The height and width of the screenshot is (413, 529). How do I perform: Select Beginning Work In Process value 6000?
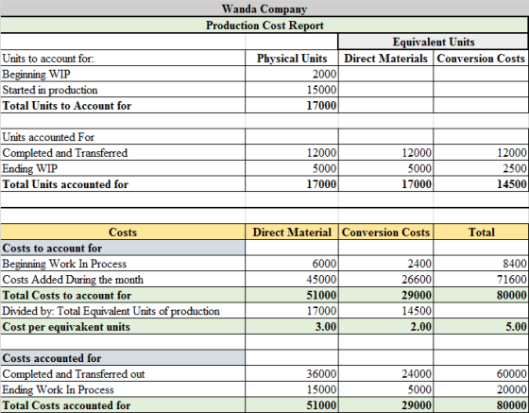coord(324,264)
